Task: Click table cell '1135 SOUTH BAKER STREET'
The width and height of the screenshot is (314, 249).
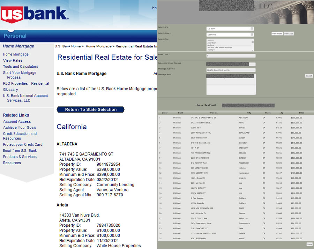Action: [x=203, y=233]
